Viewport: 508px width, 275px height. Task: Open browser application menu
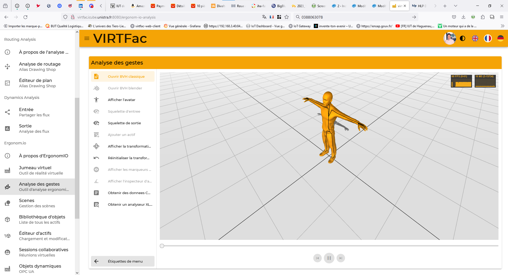pos(501,17)
